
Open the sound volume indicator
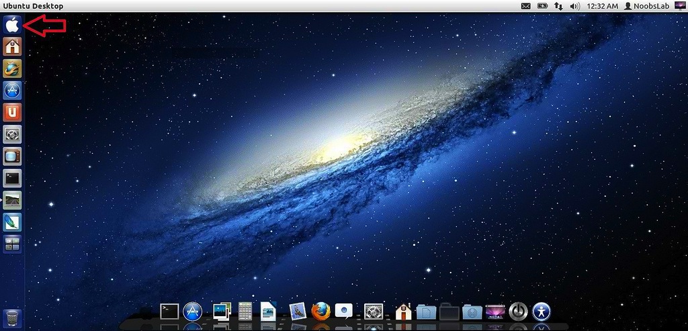(x=574, y=6)
